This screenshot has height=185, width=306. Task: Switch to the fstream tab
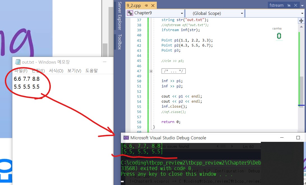point(276,5)
